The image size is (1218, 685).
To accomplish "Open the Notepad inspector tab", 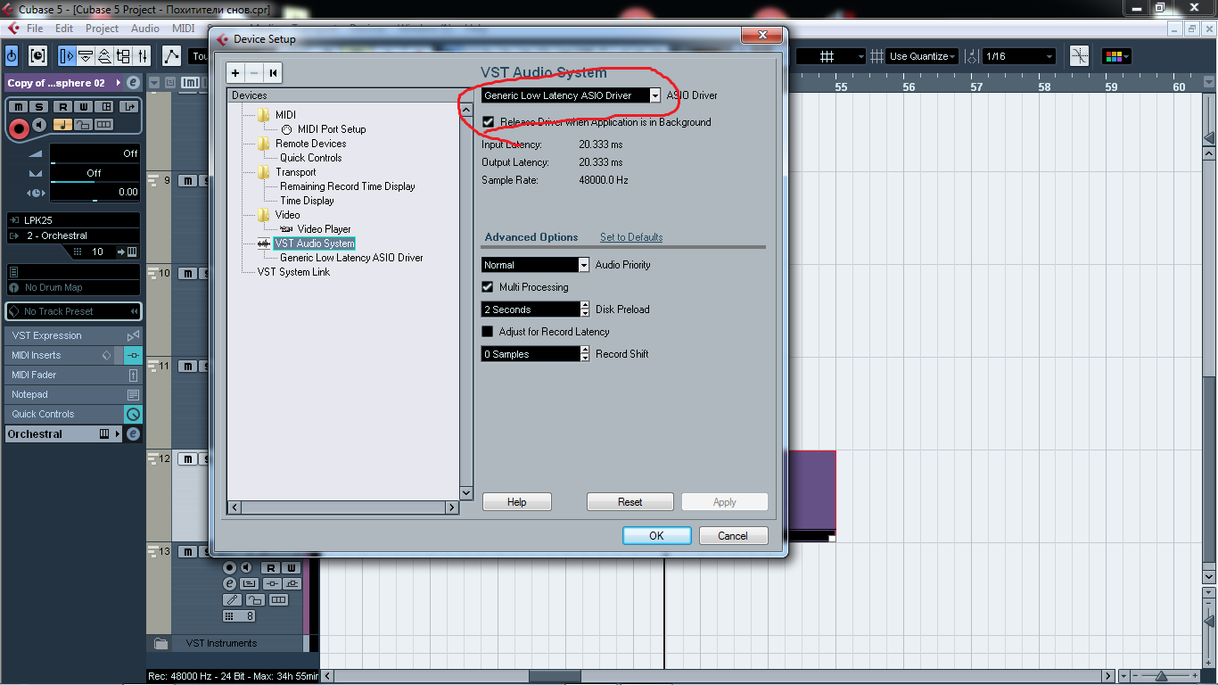I will tap(73, 394).
